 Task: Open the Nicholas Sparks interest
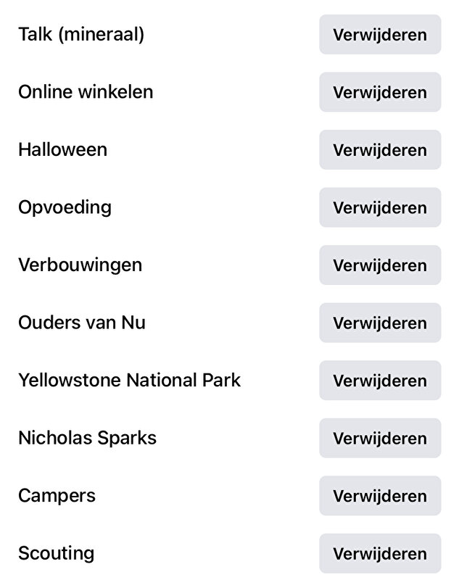tap(87, 438)
